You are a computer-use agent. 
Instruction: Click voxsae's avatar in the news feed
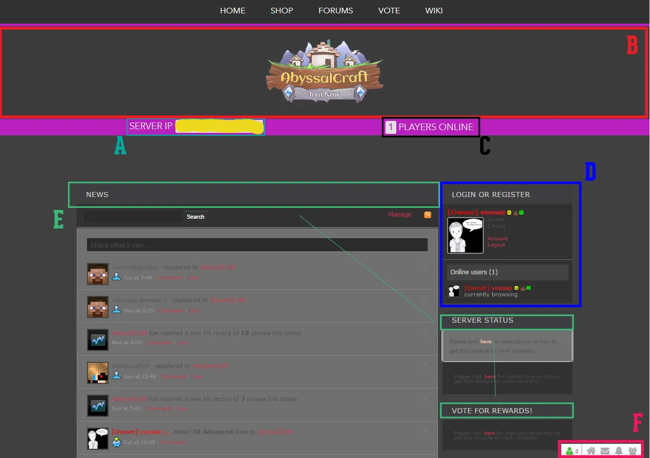pos(98,438)
